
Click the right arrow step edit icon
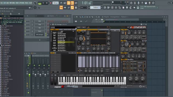pos(65,8)
